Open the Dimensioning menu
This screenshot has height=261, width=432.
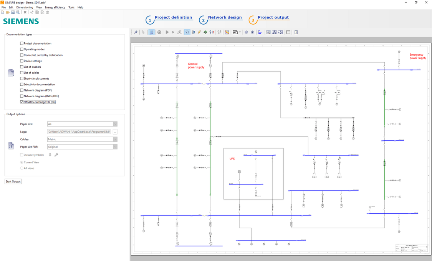[25, 7]
